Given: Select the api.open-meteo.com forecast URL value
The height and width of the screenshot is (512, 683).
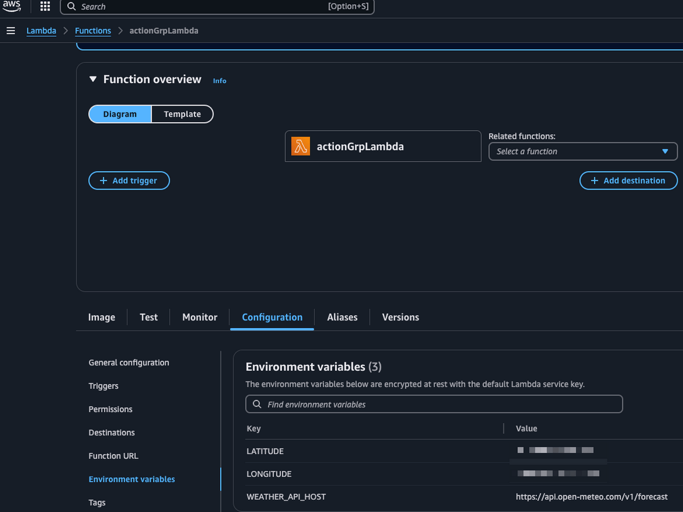Looking at the screenshot, I should [591, 497].
